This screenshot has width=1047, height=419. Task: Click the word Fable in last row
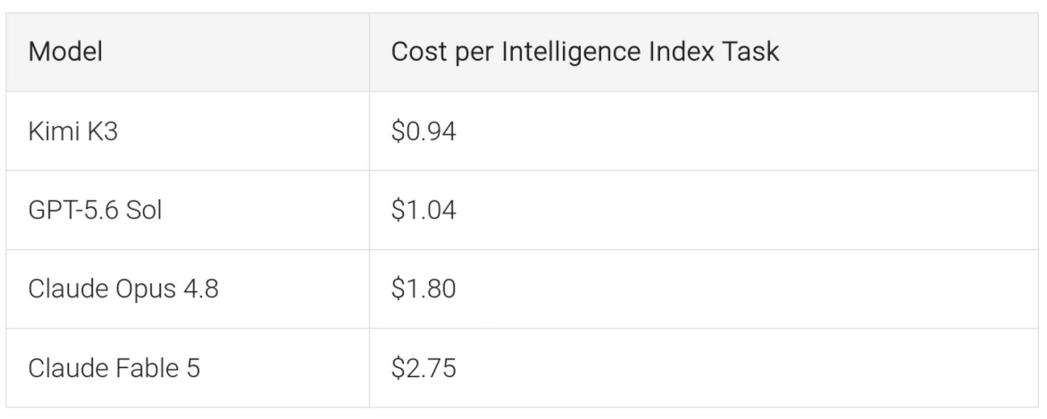tap(147, 367)
